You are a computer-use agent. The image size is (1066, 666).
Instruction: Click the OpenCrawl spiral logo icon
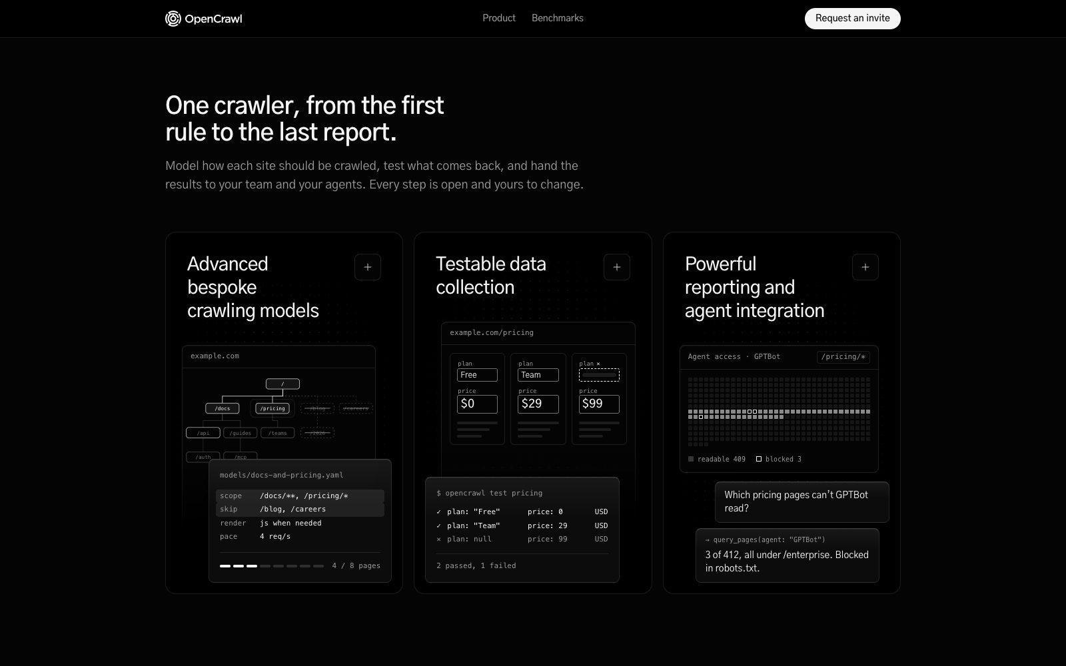tap(173, 19)
